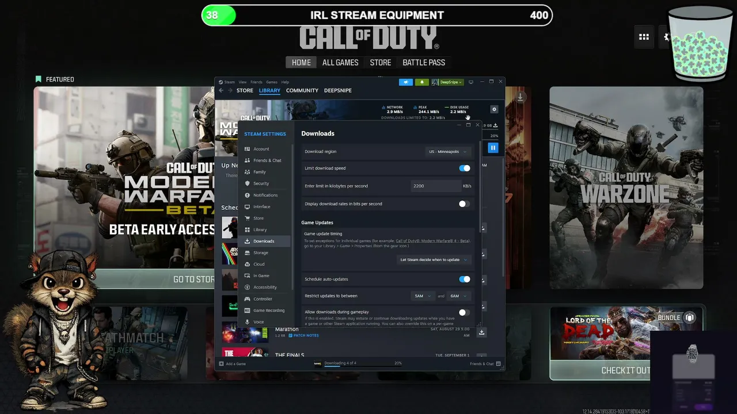
Task: Click the Big Picture mode monitor icon
Action: [x=471, y=82]
